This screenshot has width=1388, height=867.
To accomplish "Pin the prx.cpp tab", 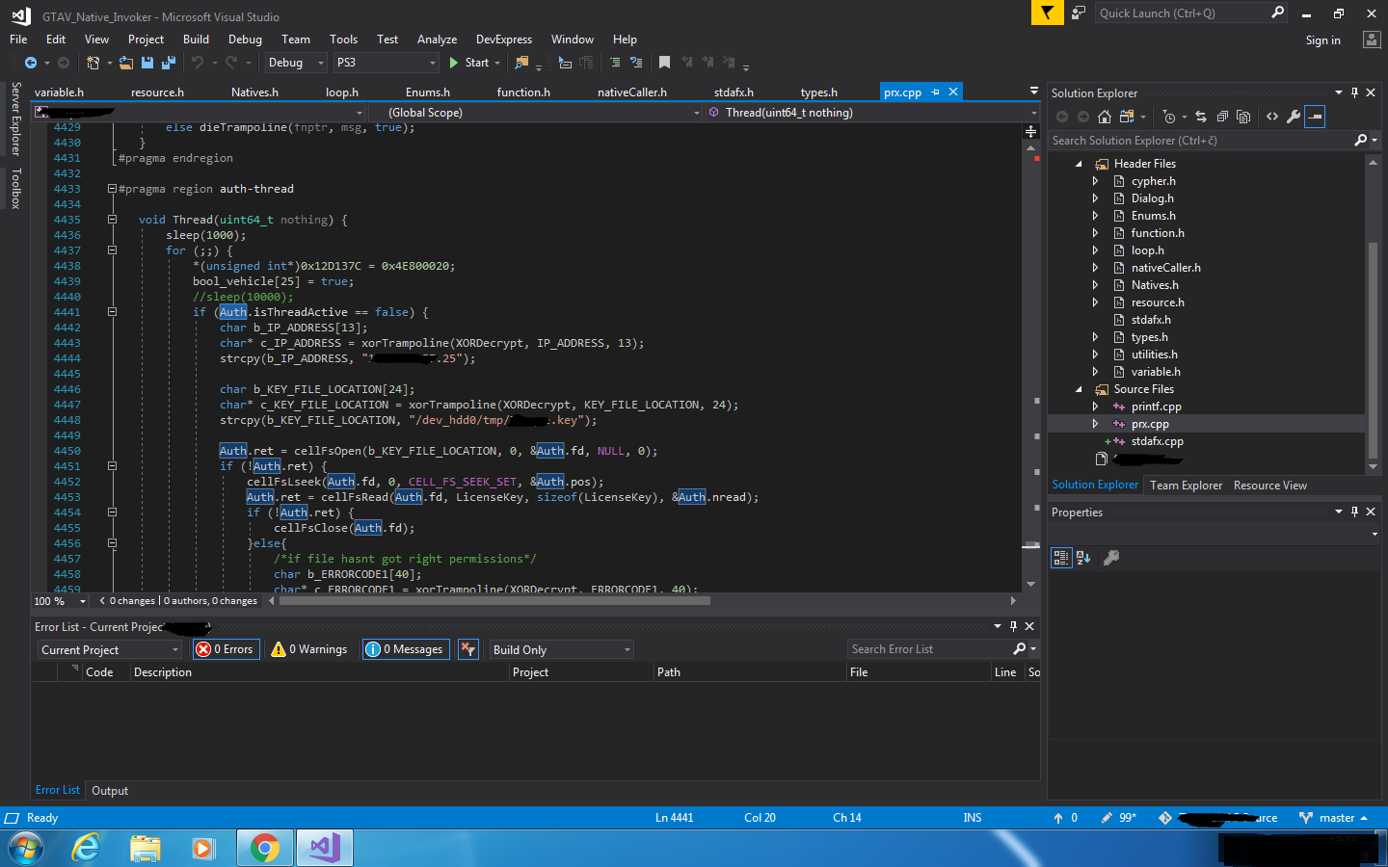I will [x=935, y=92].
